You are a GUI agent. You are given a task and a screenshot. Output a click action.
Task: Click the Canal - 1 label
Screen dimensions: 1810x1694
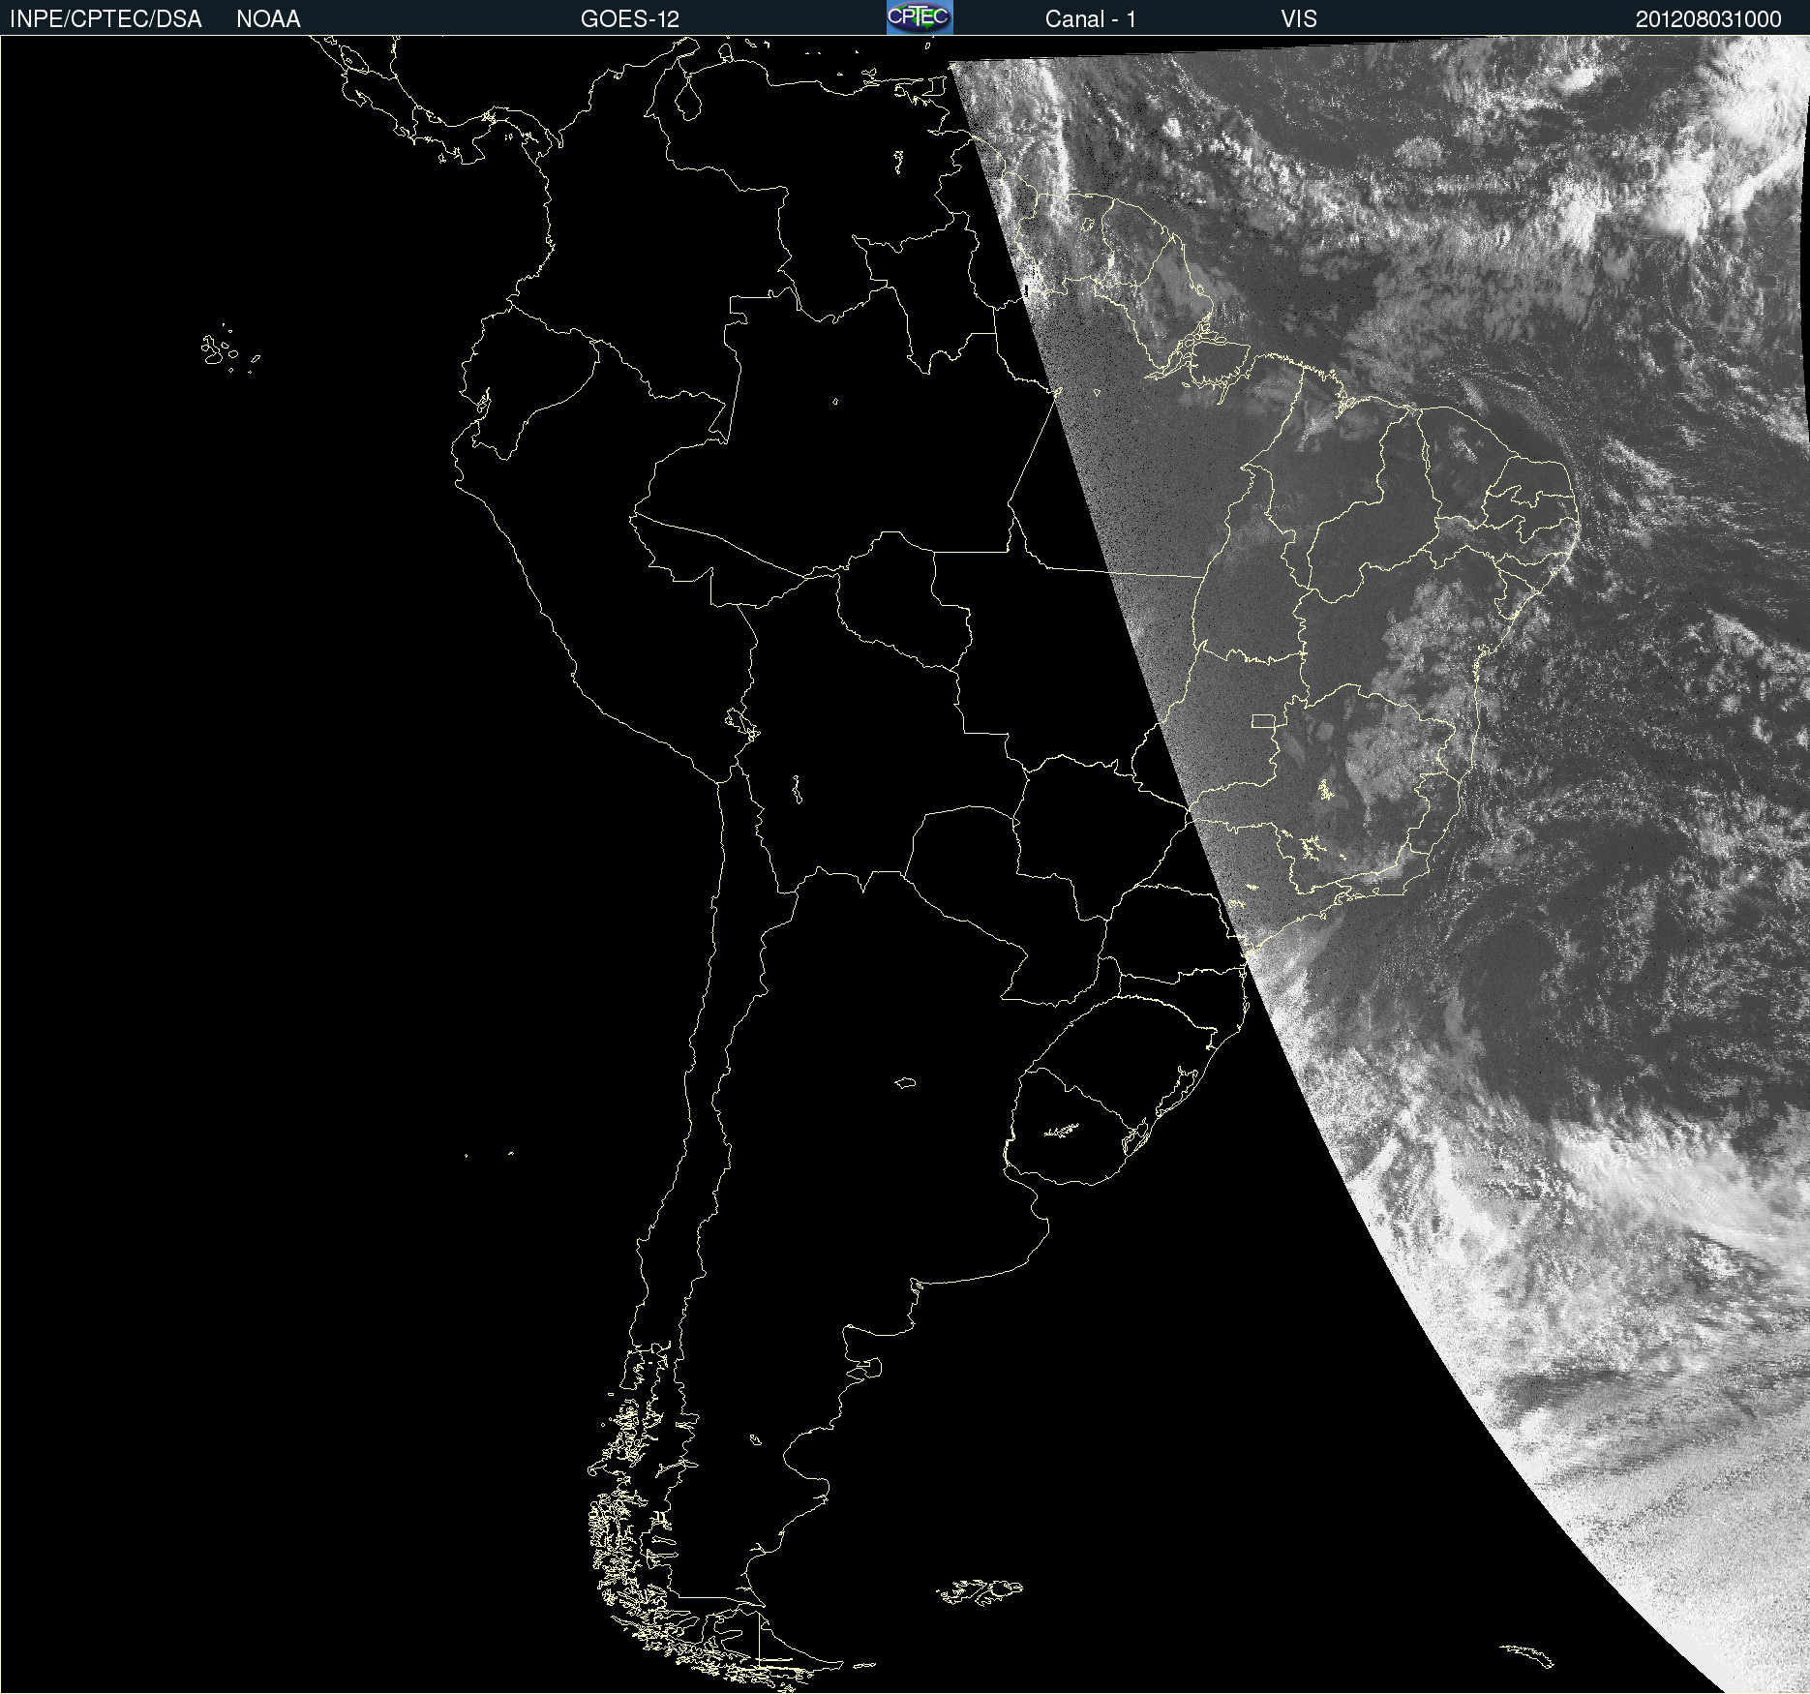pyautogui.click(x=1090, y=19)
